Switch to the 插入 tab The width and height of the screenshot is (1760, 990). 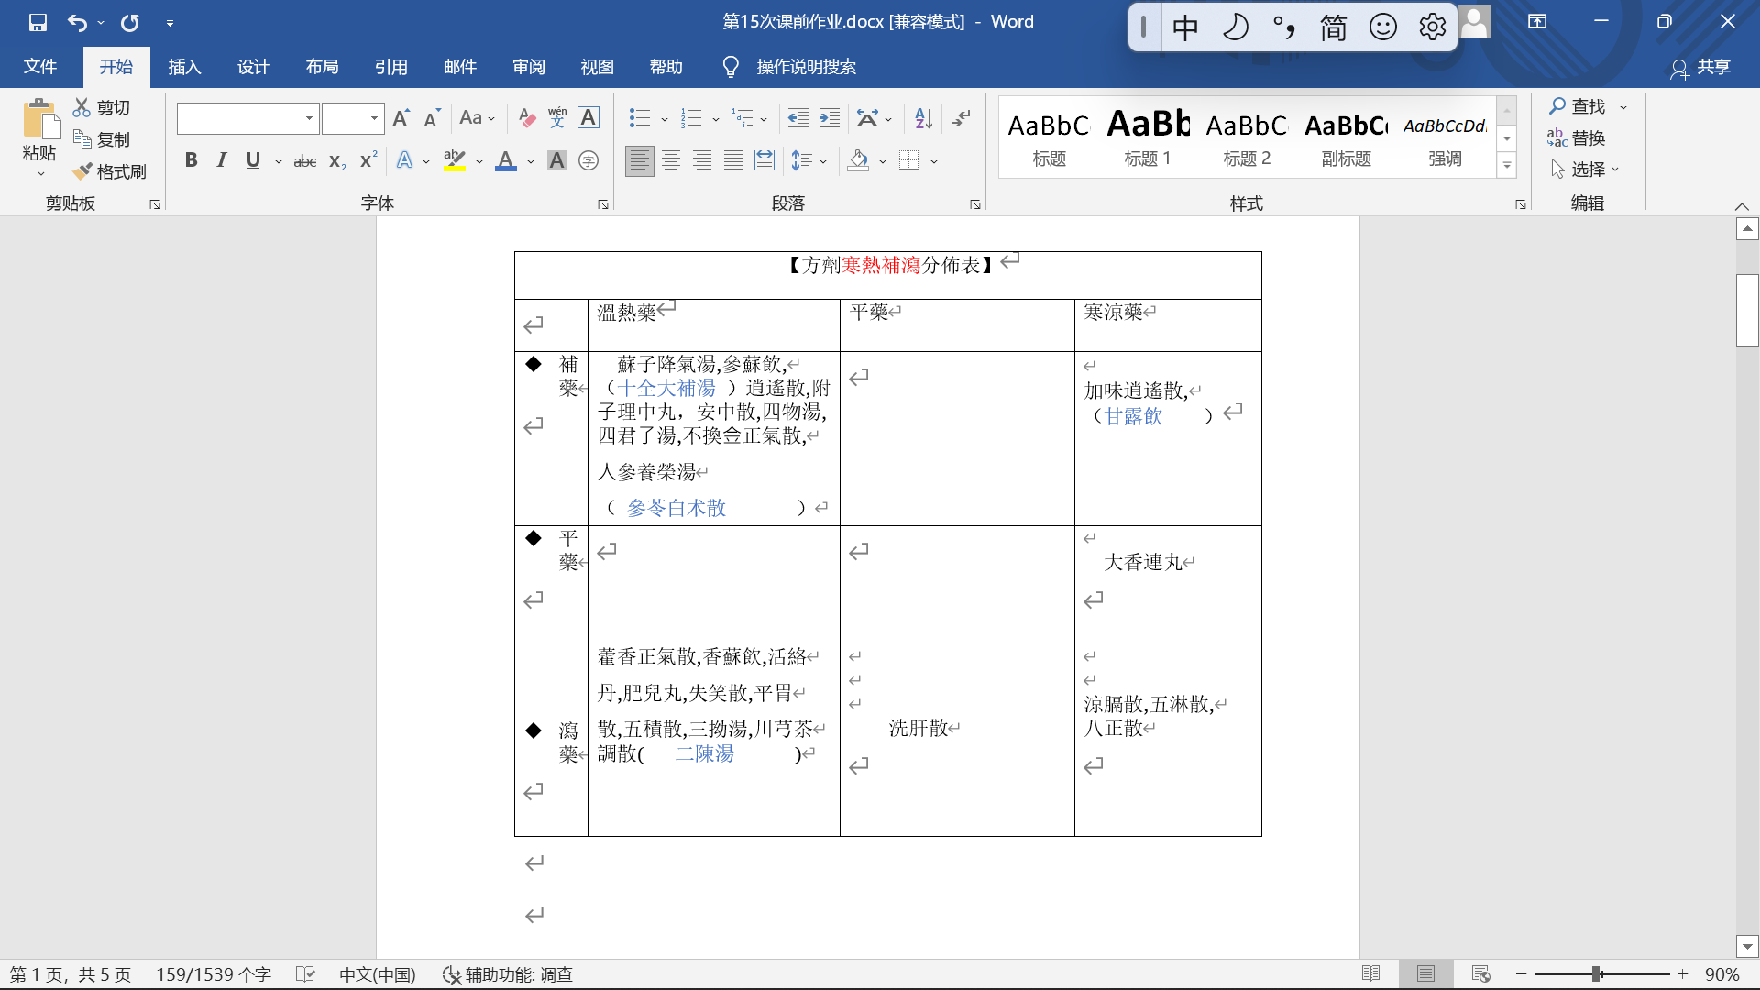click(x=184, y=67)
